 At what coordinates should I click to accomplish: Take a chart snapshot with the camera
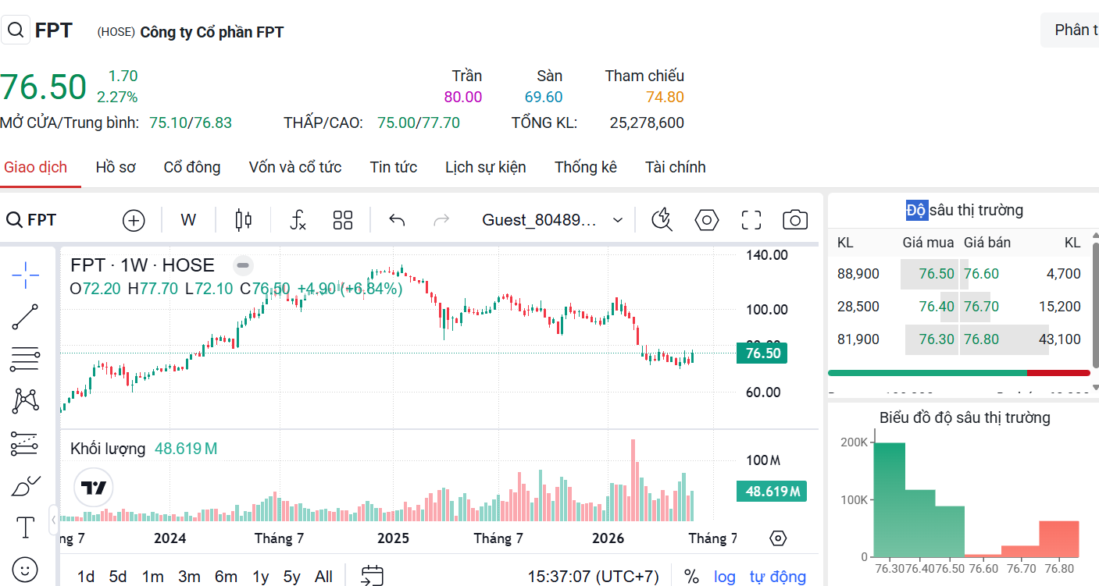pyautogui.click(x=795, y=221)
